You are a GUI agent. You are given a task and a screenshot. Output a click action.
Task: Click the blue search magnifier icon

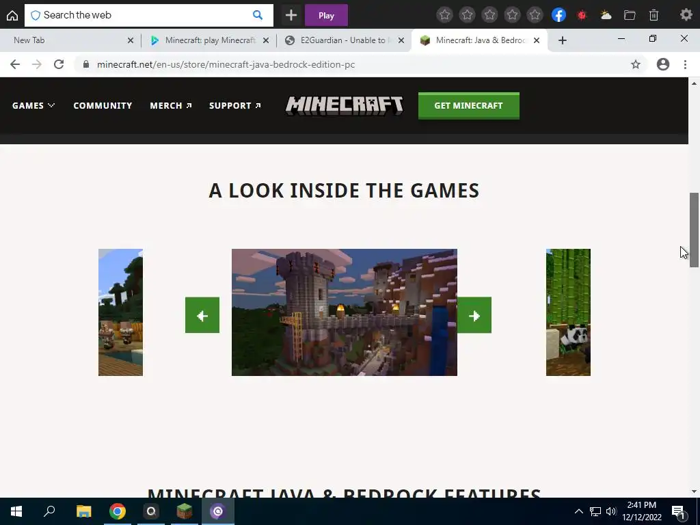(258, 15)
